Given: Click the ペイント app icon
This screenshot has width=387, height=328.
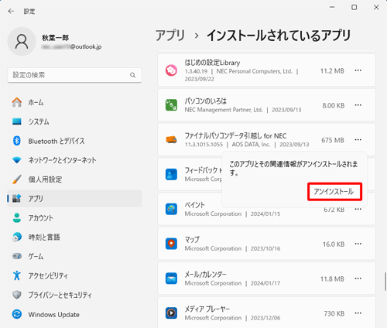Looking at the screenshot, I should 171,209.
